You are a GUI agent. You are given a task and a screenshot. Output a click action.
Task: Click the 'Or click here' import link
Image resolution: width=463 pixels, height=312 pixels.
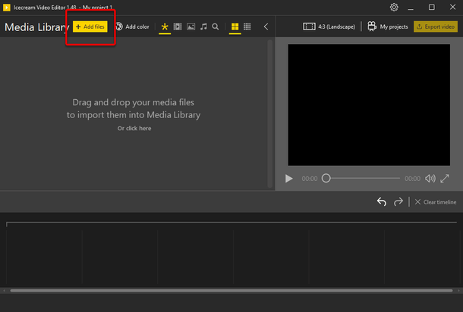134,128
